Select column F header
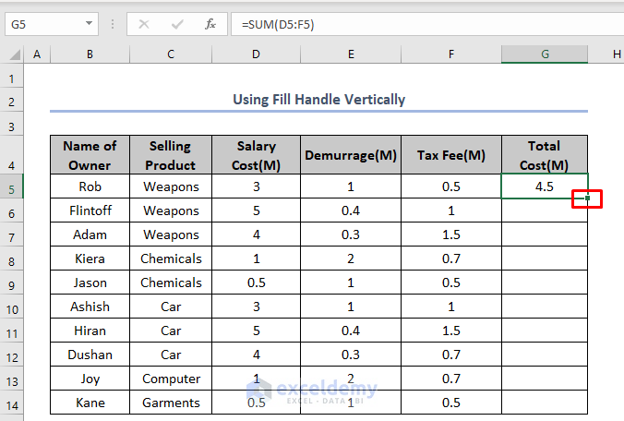The height and width of the screenshot is (421, 624). [x=450, y=54]
